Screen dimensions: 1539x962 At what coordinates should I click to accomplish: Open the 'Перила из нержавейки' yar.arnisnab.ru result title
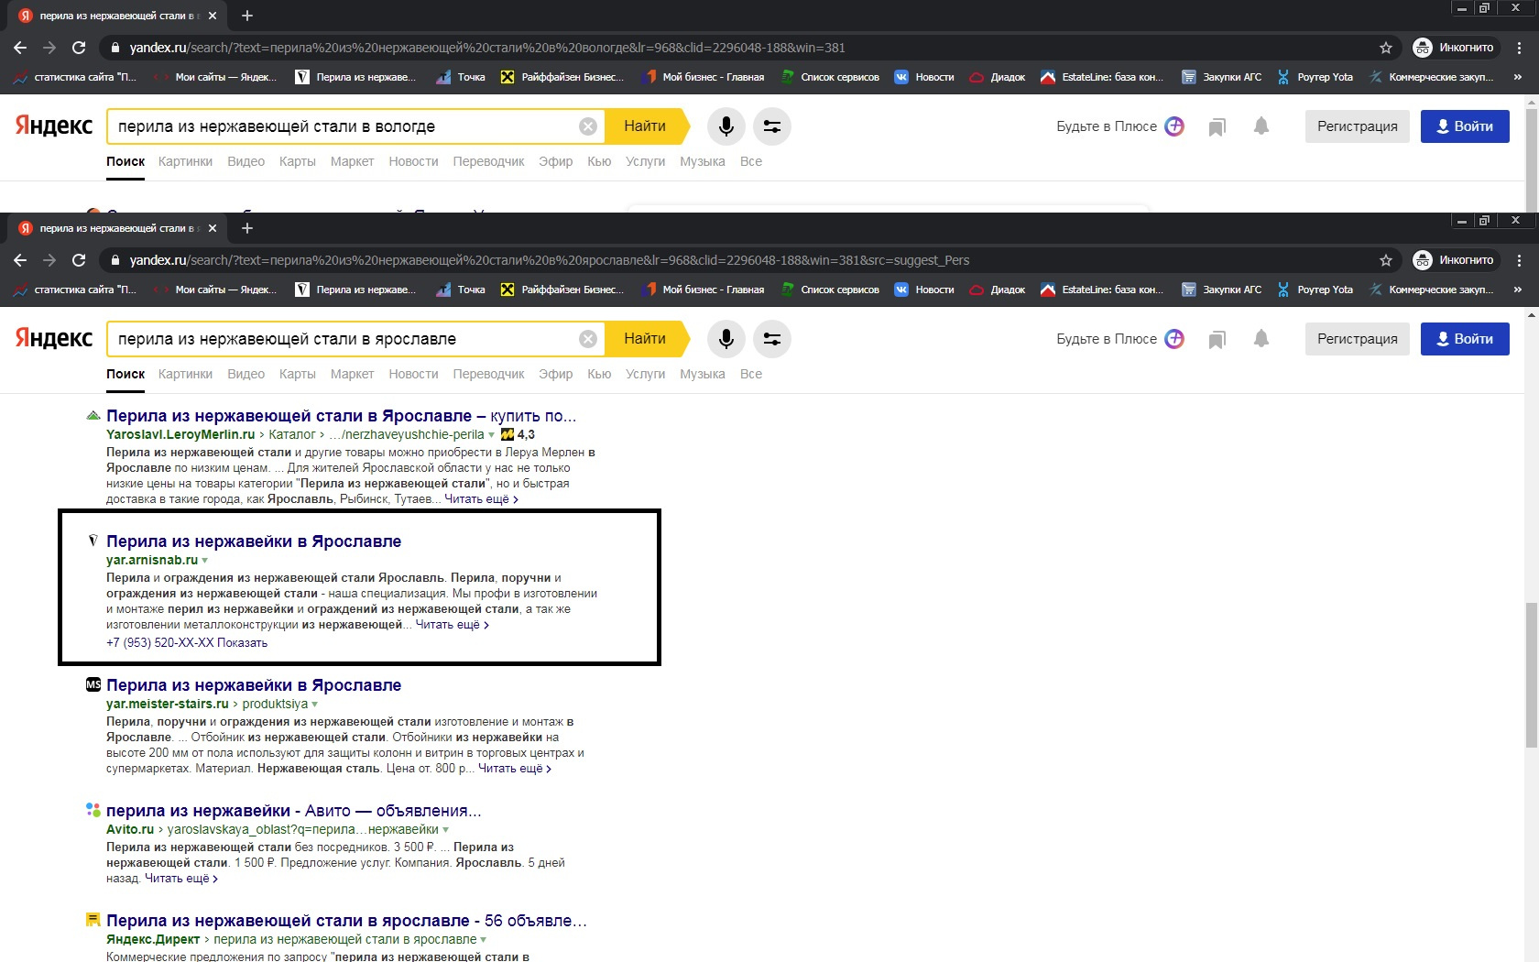click(254, 541)
